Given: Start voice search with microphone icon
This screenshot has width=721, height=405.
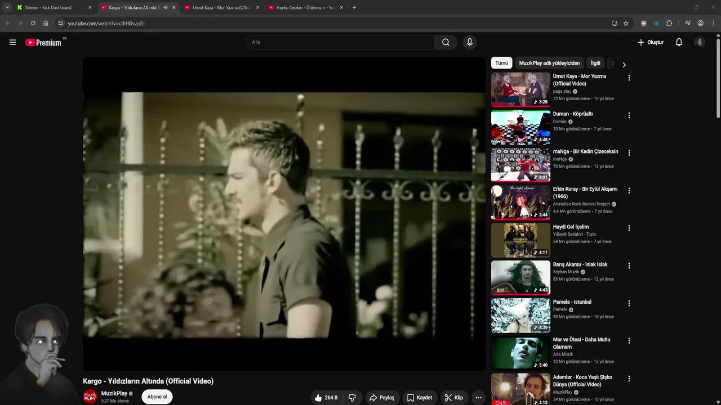Looking at the screenshot, I should click(x=469, y=42).
